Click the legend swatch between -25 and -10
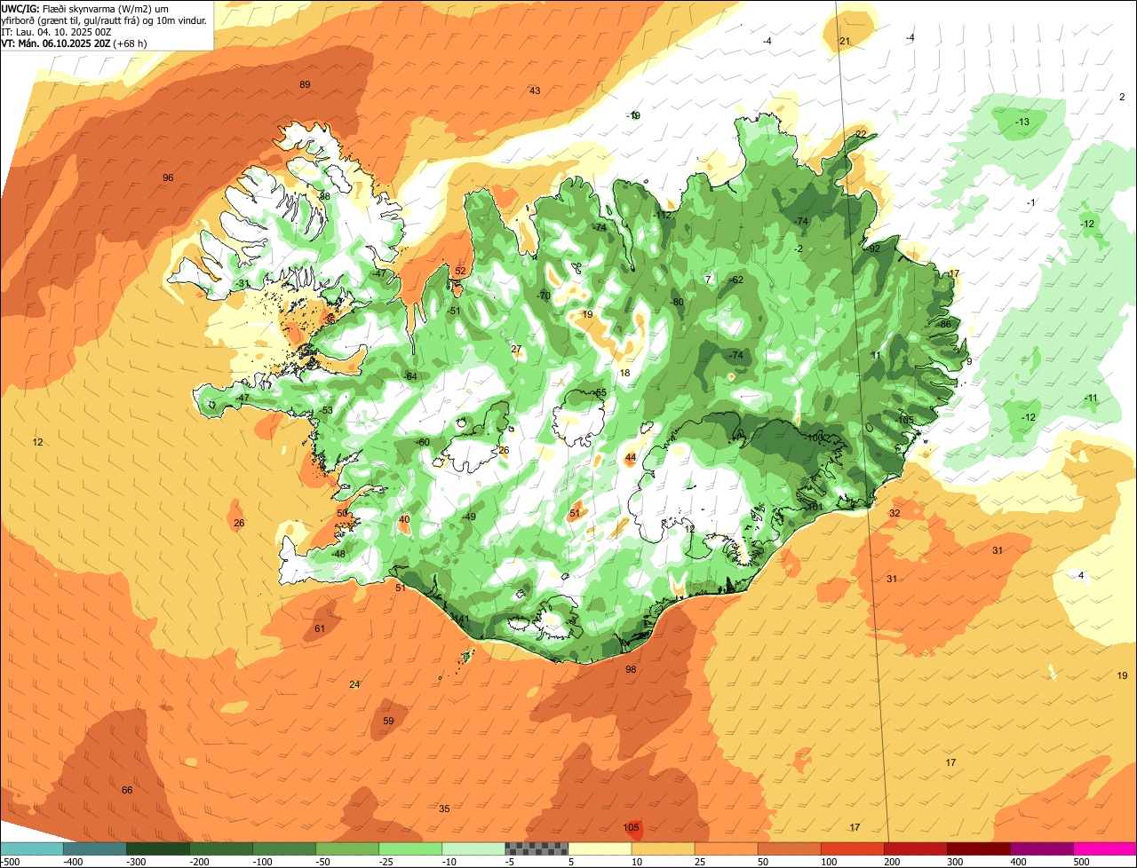The height and width of the screenshot is (868, 1137). pos(410,848)
